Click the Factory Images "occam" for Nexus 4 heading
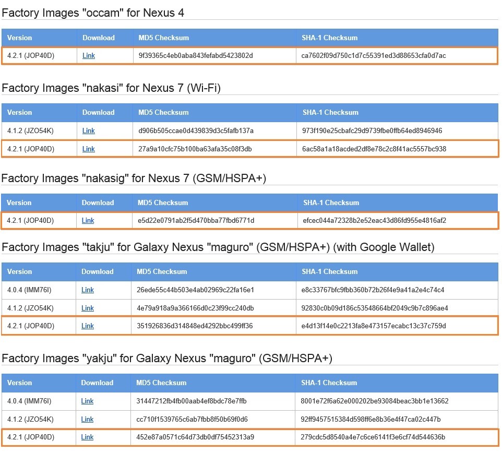The height and width of the screenshot is (453, 502). 93,13
